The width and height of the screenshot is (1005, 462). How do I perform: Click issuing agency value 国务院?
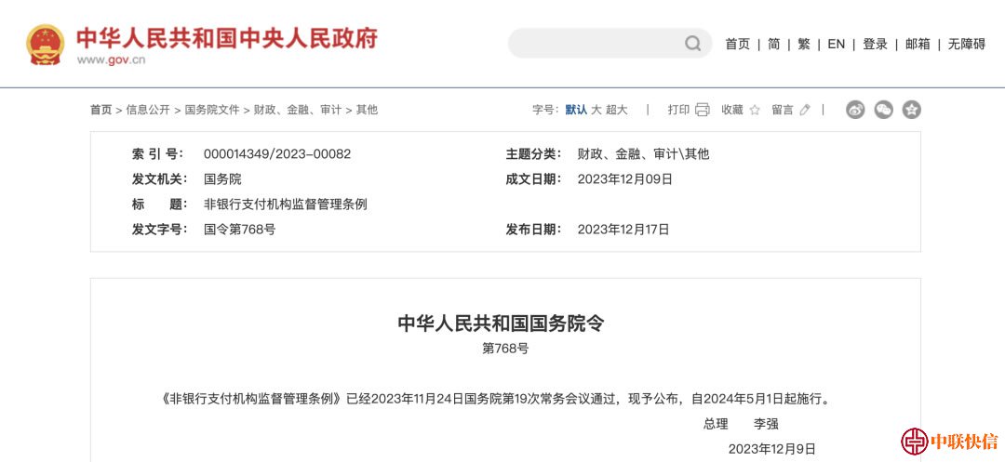pos(222,179)
